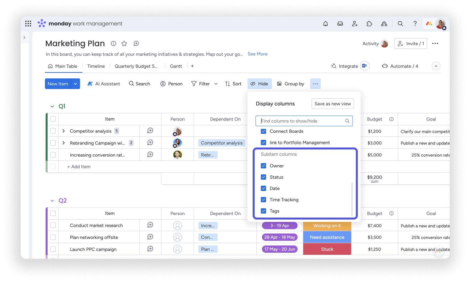Click the search magnifier in top bar

click(400, 24)
